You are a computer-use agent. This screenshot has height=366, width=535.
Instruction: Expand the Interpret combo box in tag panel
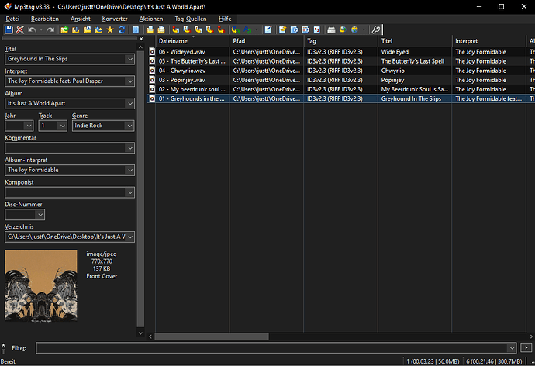point(130,81)
